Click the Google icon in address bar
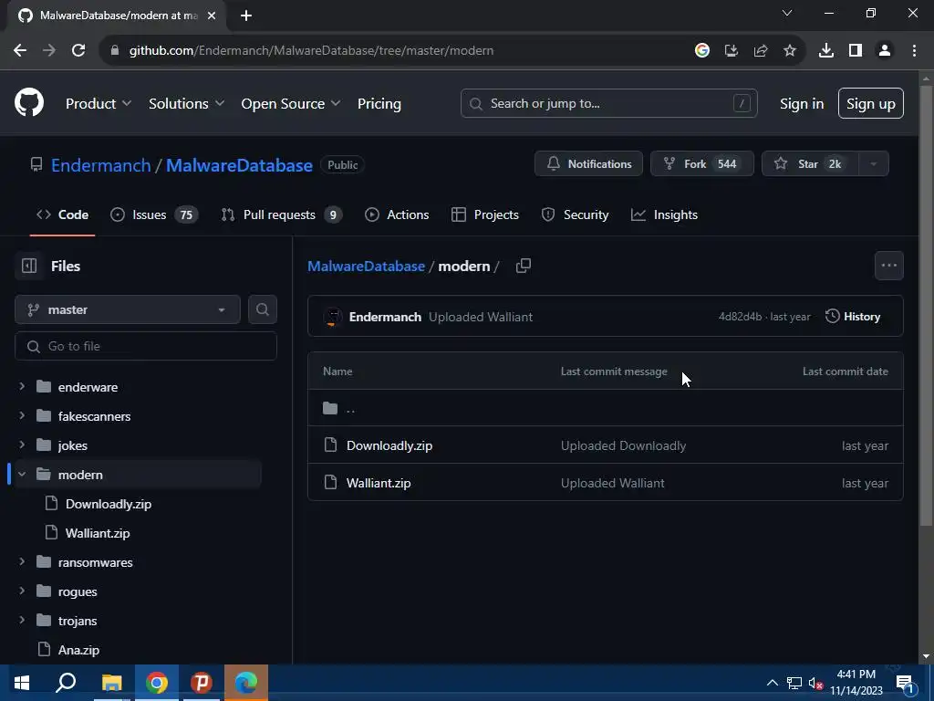The image size is (934, 701). point(702,51)
